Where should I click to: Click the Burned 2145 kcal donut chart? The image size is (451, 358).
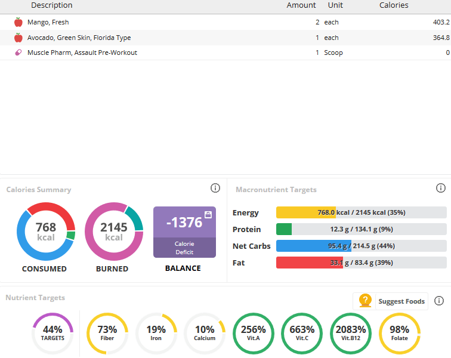[x=114, y=232]
